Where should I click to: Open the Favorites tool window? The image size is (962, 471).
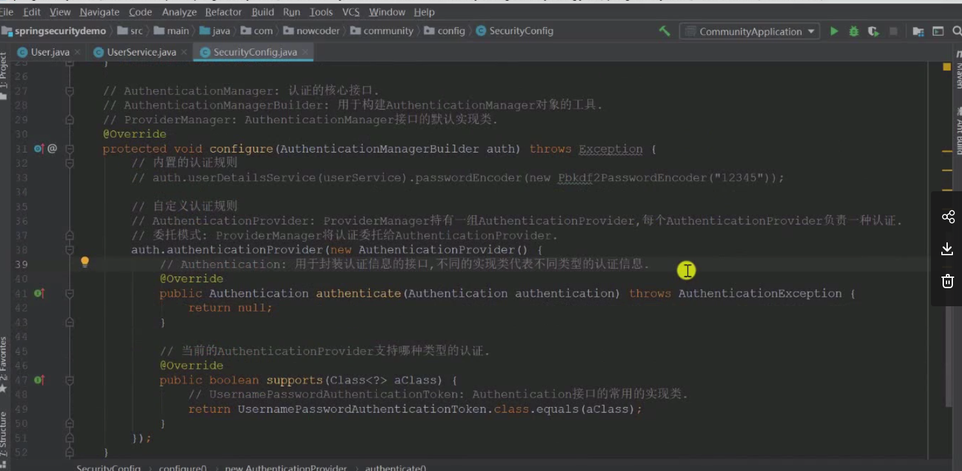pos(4,365)
